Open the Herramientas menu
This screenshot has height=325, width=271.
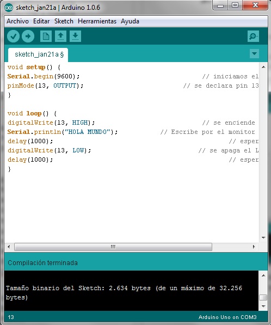[97, 21]
